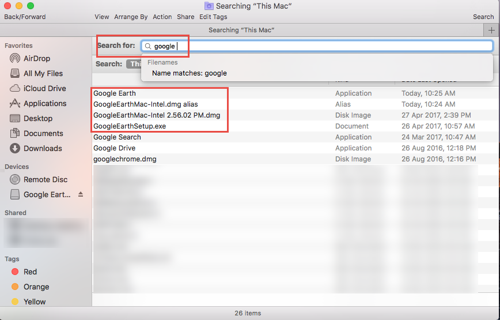Open the Action toolbar menu
The height and width of the screenshot is (320, 500).
pos(162,17)
